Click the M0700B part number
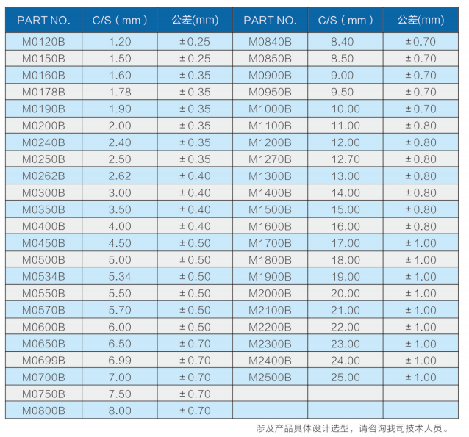 point(43,378)
